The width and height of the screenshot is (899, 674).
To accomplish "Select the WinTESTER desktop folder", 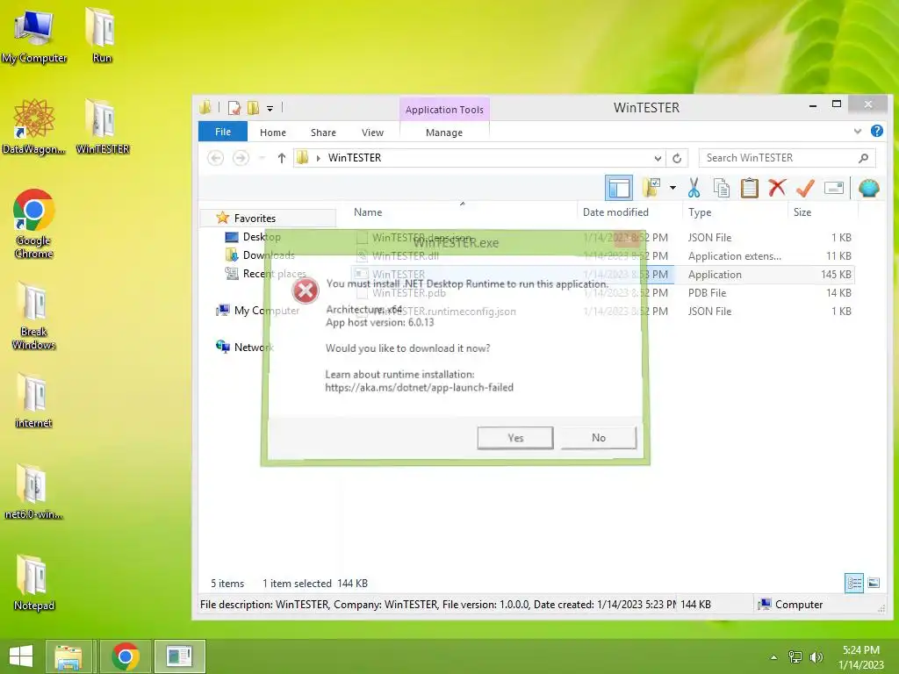I will 102,126.
